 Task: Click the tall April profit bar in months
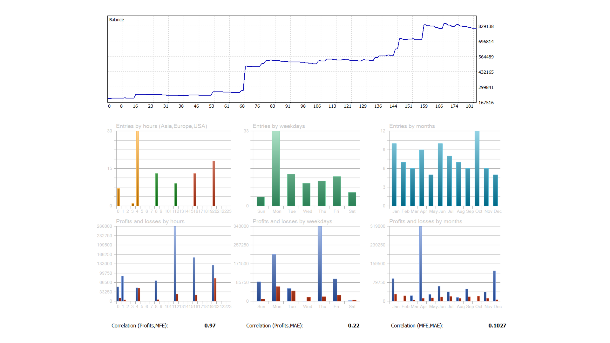421,264
